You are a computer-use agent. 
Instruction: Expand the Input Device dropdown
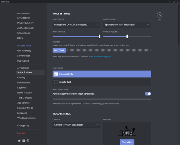pyautogui.click(x=76, y=25)
